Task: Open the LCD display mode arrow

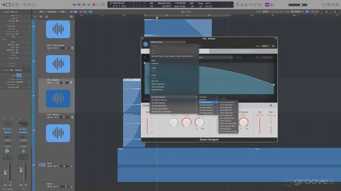Action: click(x=232, y=5)
